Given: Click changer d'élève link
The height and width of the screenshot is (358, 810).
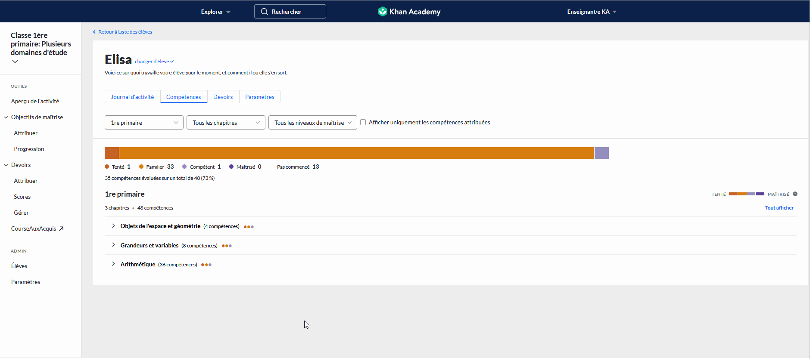Looking at the screenshot, I should [x=154, y=62].
